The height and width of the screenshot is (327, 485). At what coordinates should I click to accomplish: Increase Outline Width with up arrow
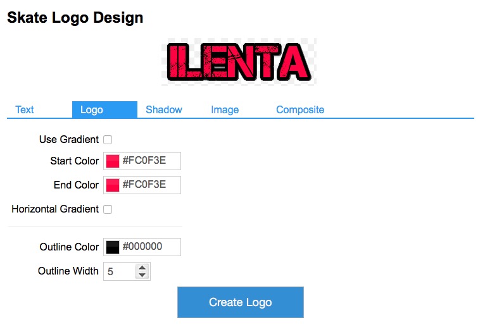142,268
